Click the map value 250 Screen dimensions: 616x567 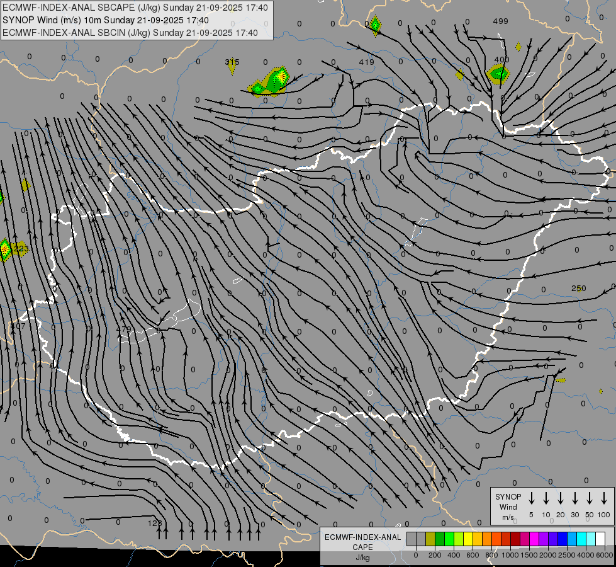pos(579,289)
